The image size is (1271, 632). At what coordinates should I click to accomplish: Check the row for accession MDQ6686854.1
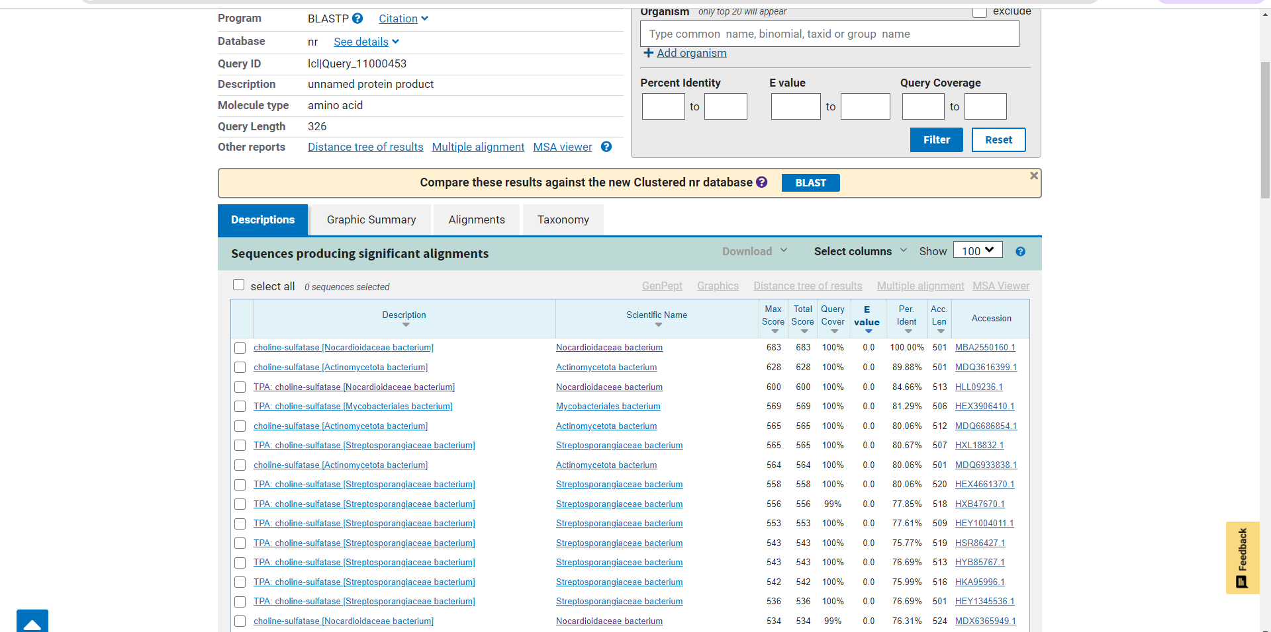pos(240,426)
